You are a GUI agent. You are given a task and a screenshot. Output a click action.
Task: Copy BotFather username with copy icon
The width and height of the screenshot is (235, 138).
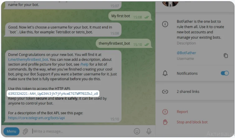[226, 56]
